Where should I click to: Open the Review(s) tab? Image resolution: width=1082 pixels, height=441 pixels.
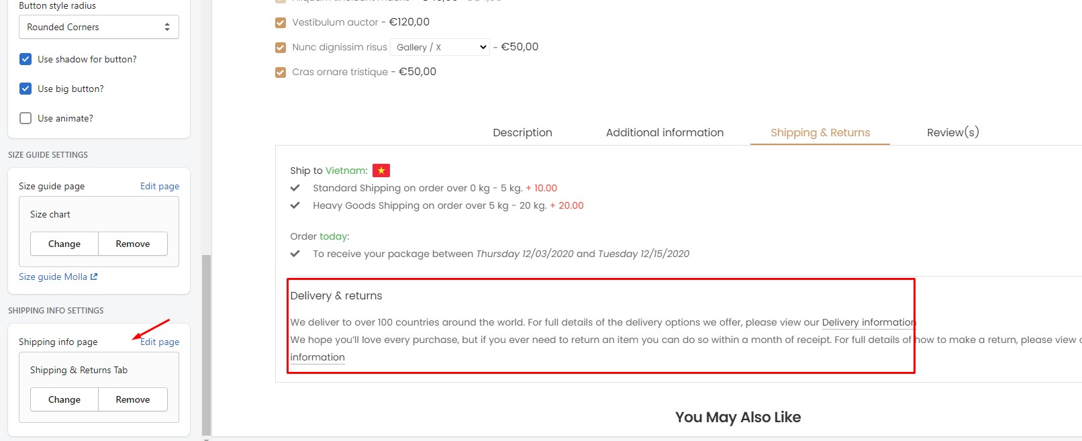point(952,132)
